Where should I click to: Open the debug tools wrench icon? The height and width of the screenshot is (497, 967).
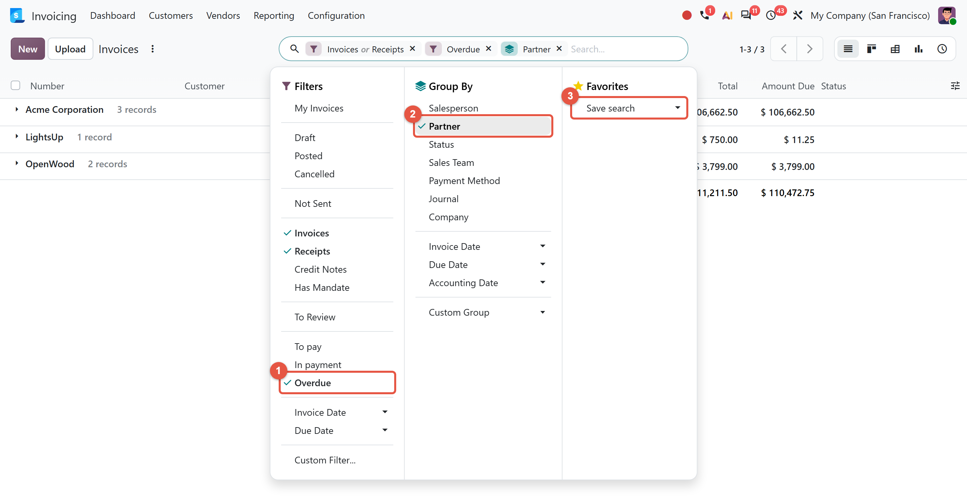(x=797, y=15)
